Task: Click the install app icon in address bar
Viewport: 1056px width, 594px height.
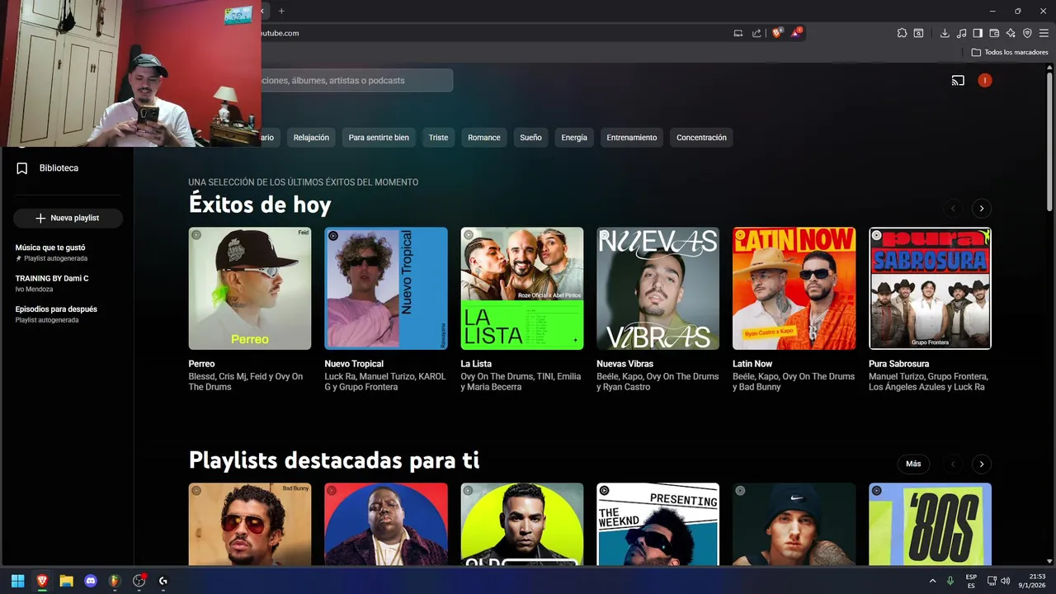Action: coord(738,33)
